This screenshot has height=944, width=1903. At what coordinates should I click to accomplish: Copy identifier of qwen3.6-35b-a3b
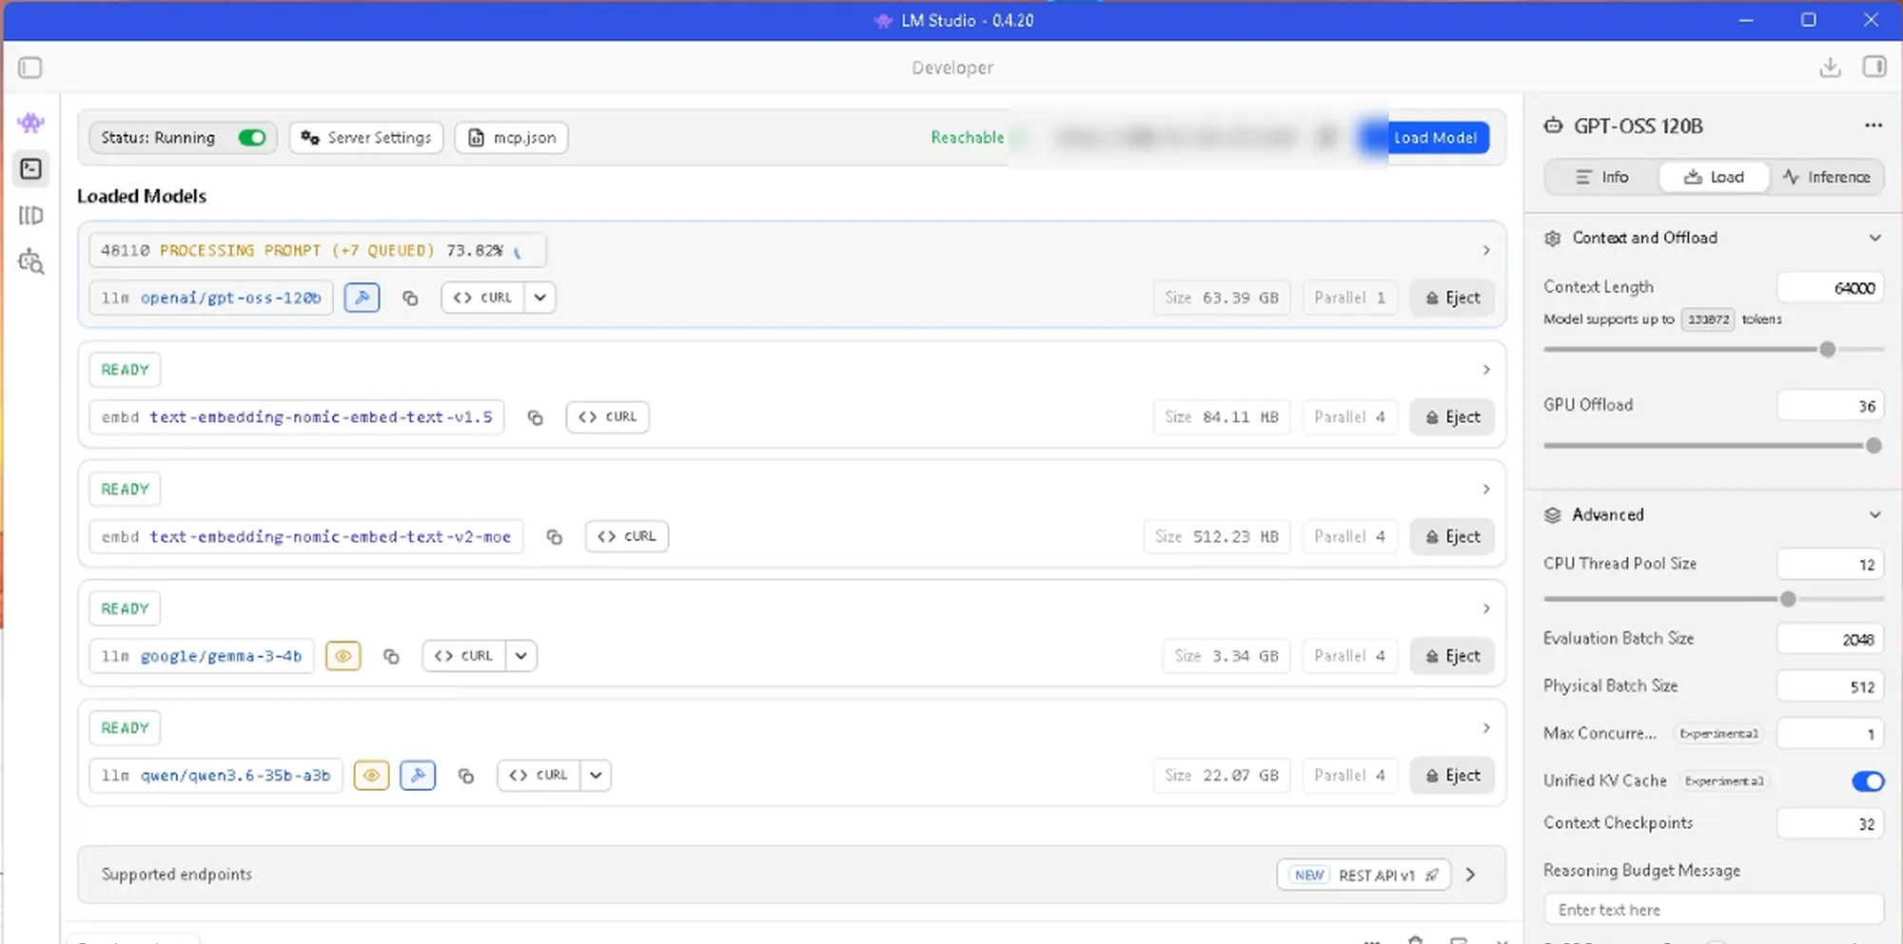[x=465, y=776]
